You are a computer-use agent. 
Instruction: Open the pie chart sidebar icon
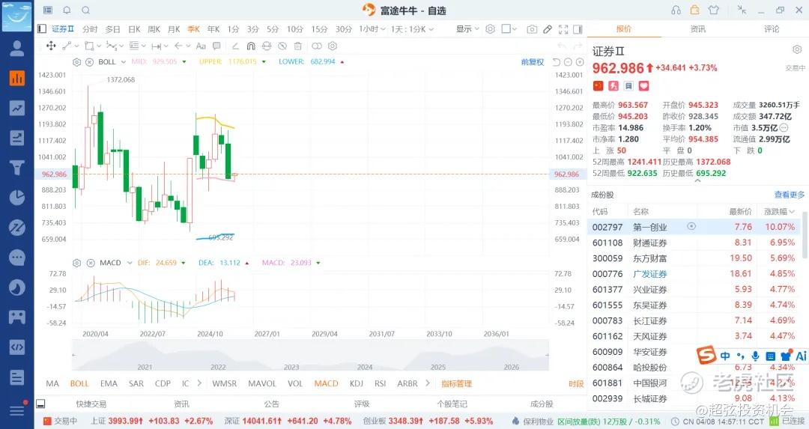pos(17,198)
